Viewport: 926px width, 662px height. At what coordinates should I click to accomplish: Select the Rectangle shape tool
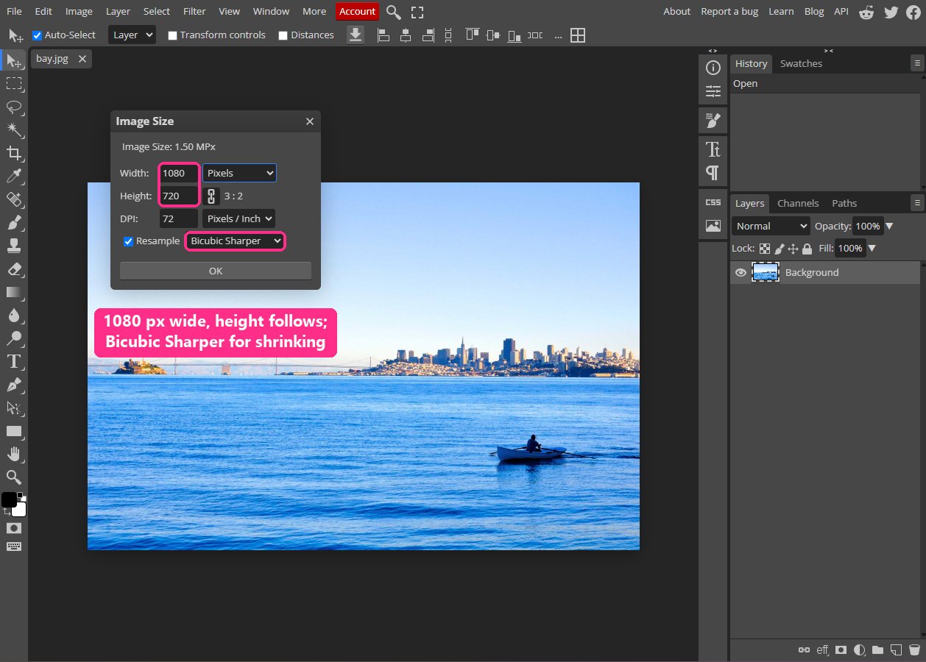tap(14, 431)
